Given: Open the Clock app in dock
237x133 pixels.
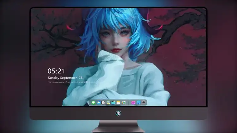Looking at the screenshot, I should (103, 103).
